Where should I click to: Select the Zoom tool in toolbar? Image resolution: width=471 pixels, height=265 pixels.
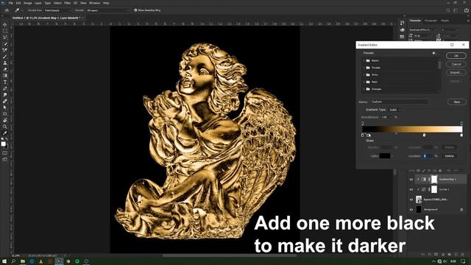[x=5, y=127]
